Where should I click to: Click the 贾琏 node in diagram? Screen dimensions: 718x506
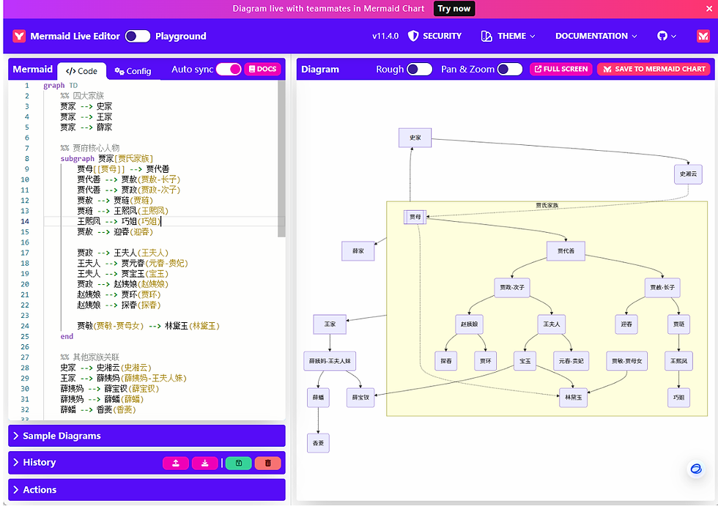tap(678, 324)
